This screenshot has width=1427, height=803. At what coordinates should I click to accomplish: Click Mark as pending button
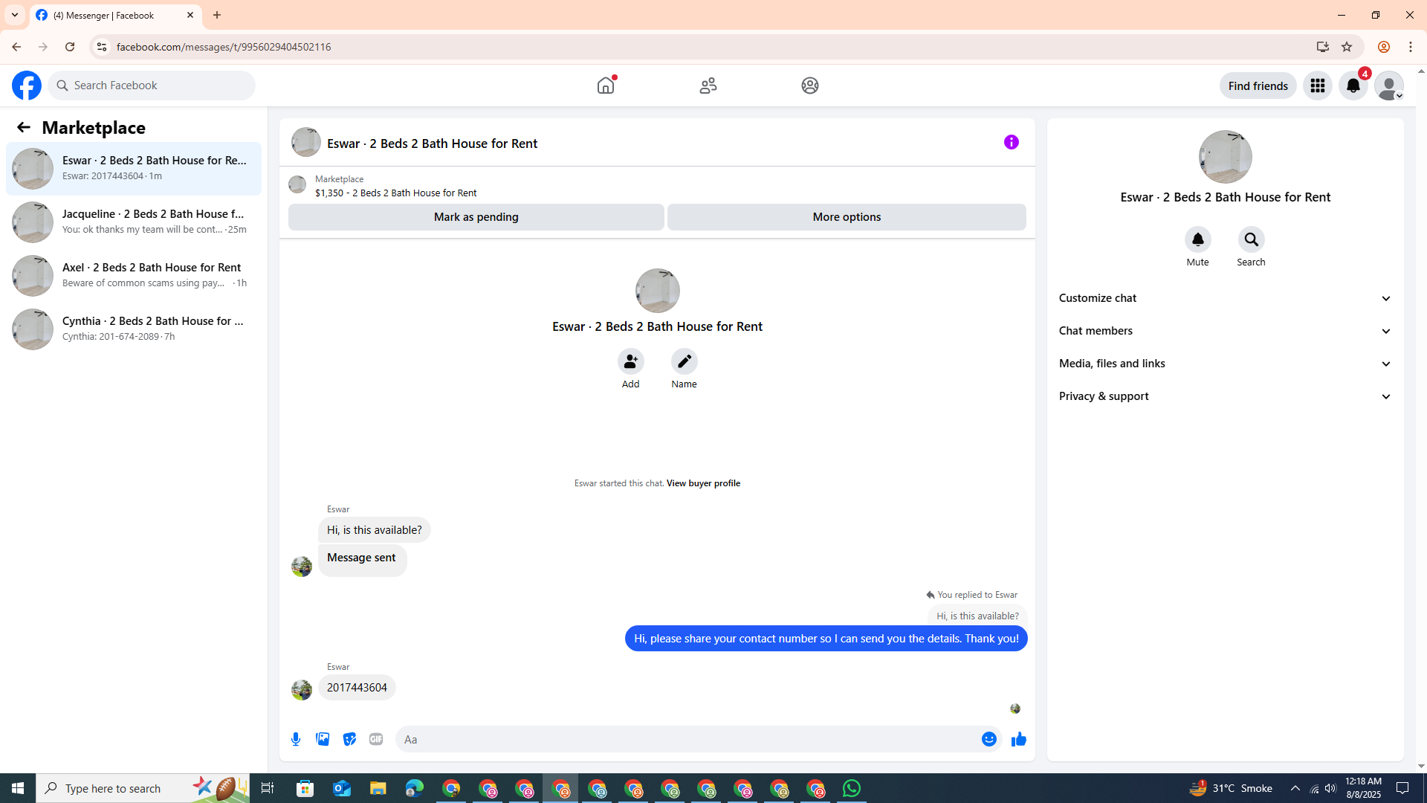point(476,217)
